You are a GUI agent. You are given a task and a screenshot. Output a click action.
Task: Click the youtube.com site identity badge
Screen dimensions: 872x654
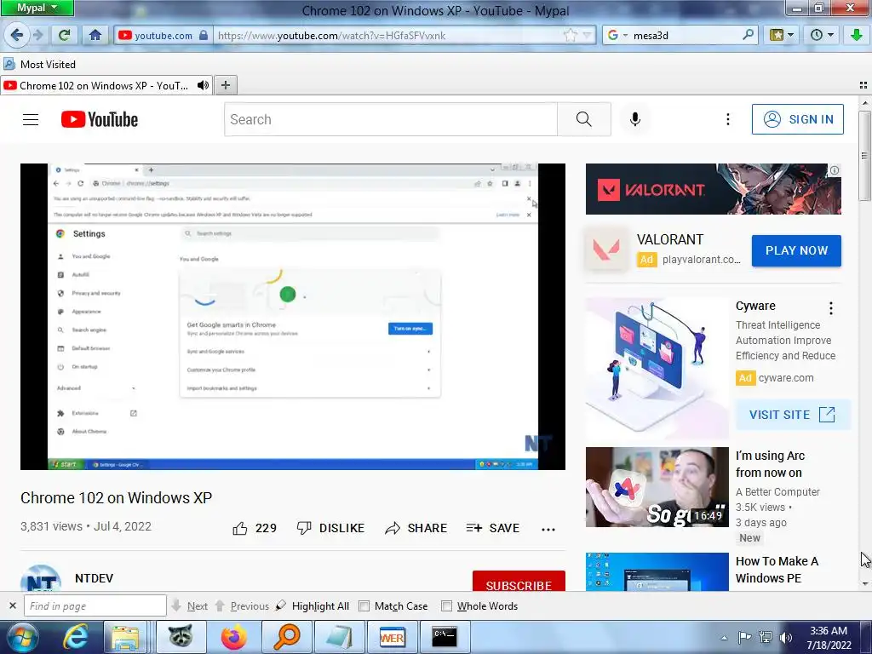point(163,35)
